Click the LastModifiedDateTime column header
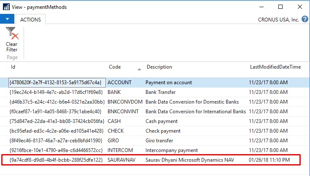 [275, 67]
